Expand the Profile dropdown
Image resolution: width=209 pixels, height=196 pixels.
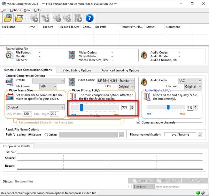pos(48,80)
